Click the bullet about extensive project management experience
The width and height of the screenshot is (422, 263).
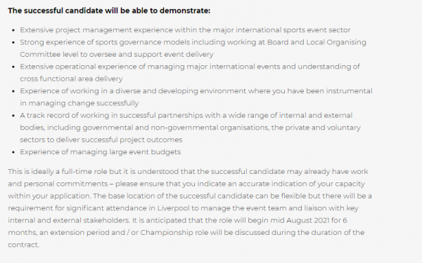(185, 30)
